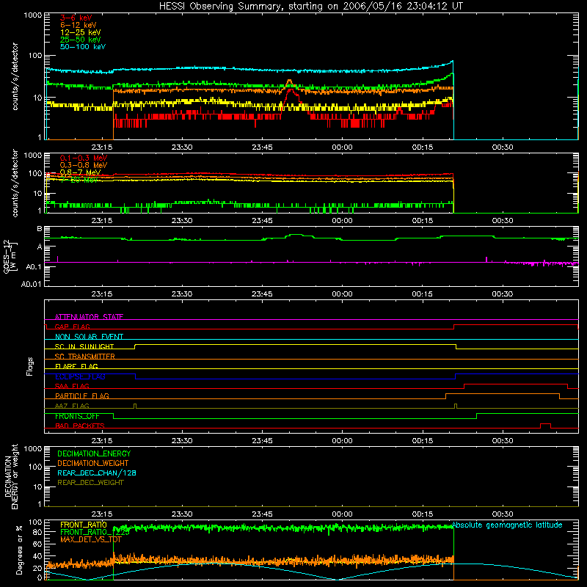Select the FLARE_FLAG label
587x587 pixels.
76,366
